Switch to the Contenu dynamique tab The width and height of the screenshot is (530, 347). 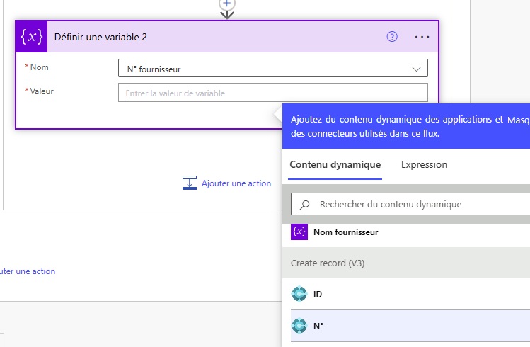pos(335,164)
